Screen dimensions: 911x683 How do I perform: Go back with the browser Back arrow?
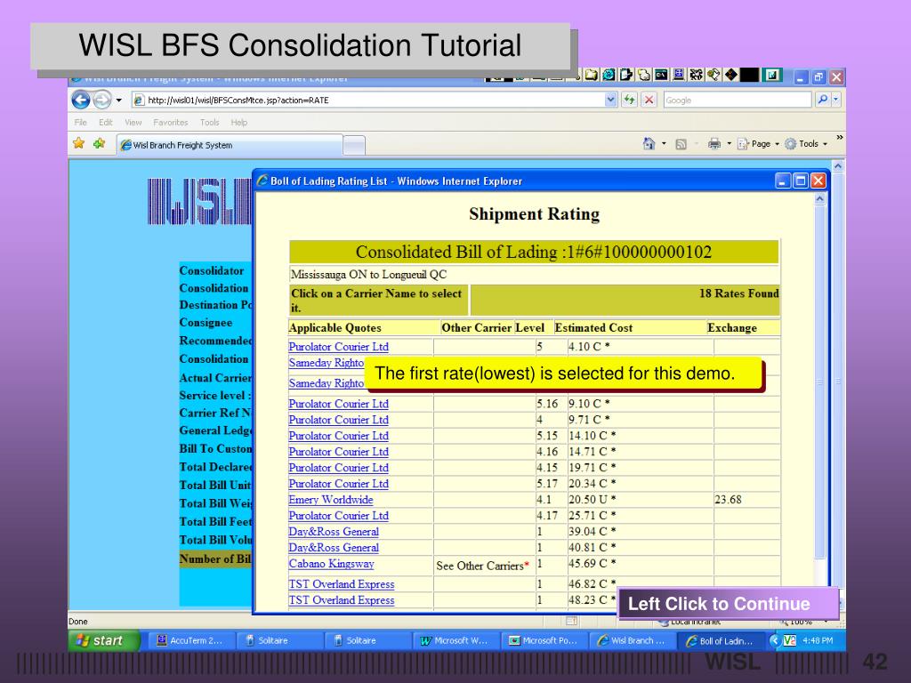[81, 100]
